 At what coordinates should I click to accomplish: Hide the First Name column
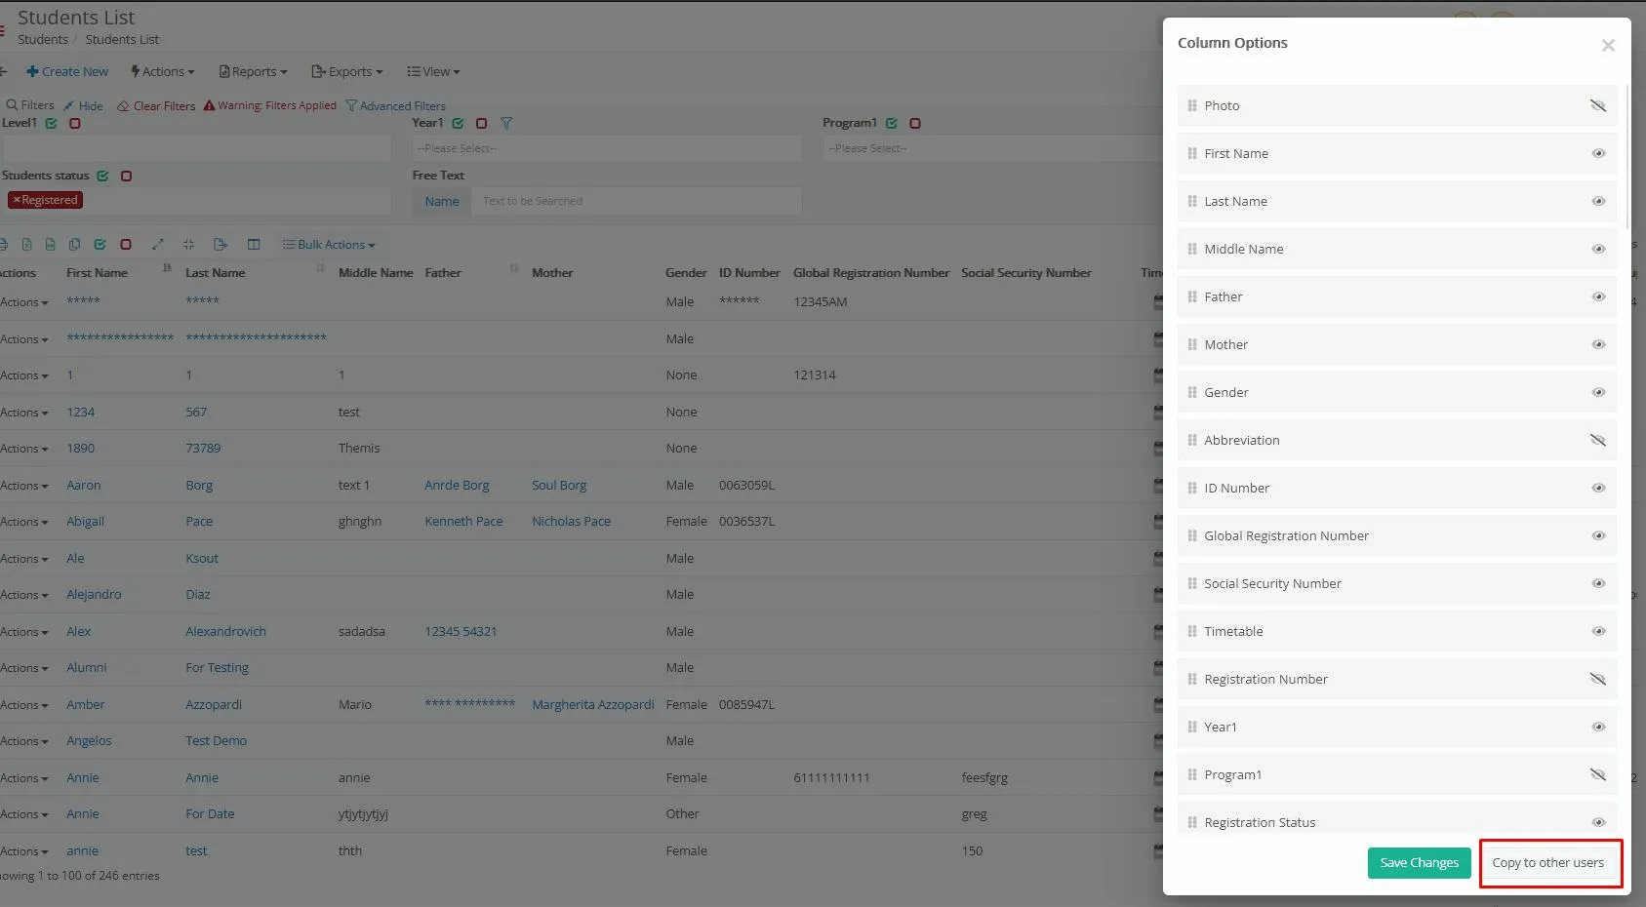(1597, 153)
